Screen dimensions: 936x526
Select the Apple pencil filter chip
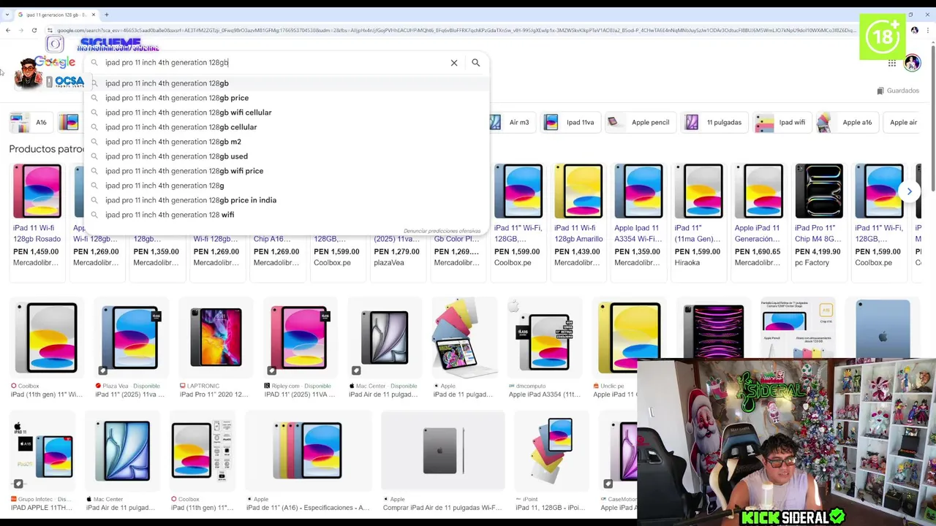pyautogui.click(x=640, y=122)
